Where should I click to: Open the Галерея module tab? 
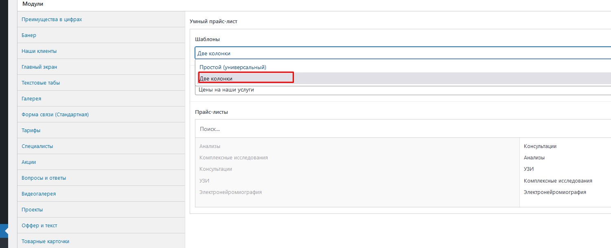point(31,99)
